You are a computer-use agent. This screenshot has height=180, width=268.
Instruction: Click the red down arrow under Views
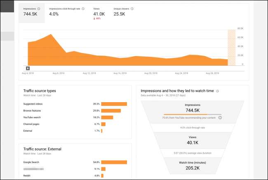(x=94, y=19)
